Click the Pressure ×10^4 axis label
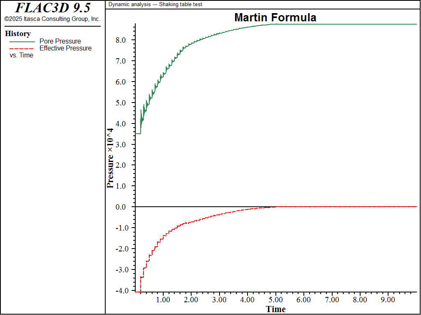This screenshot has height=315, width=421. pos(110,158)
